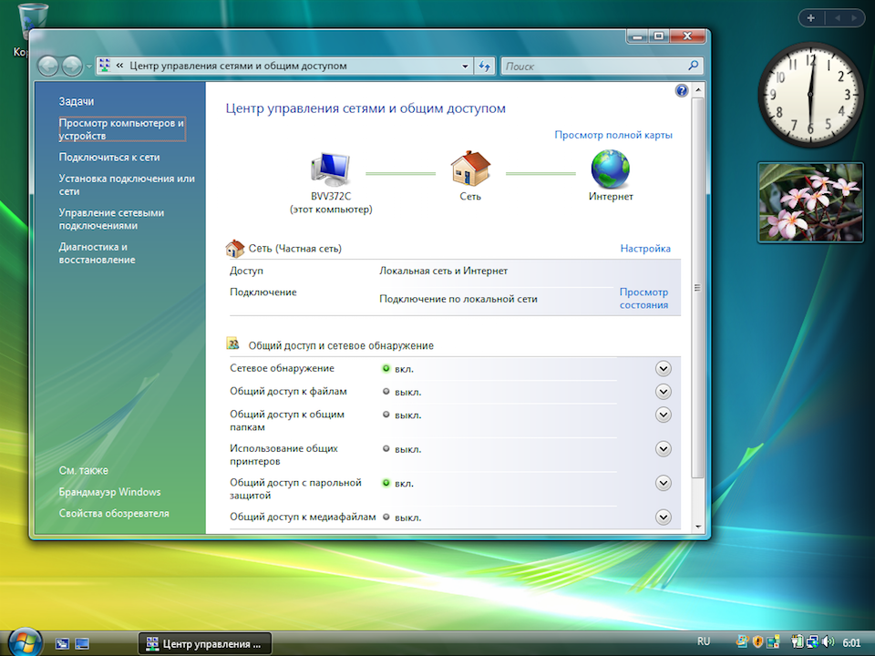The height and width of the screenshot is (656, 875).
Task: Click the Локальная сеть и Интернет text
Action: (x=444, y=271)
